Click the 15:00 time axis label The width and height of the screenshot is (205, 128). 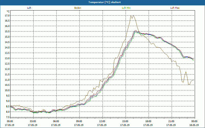125,121
